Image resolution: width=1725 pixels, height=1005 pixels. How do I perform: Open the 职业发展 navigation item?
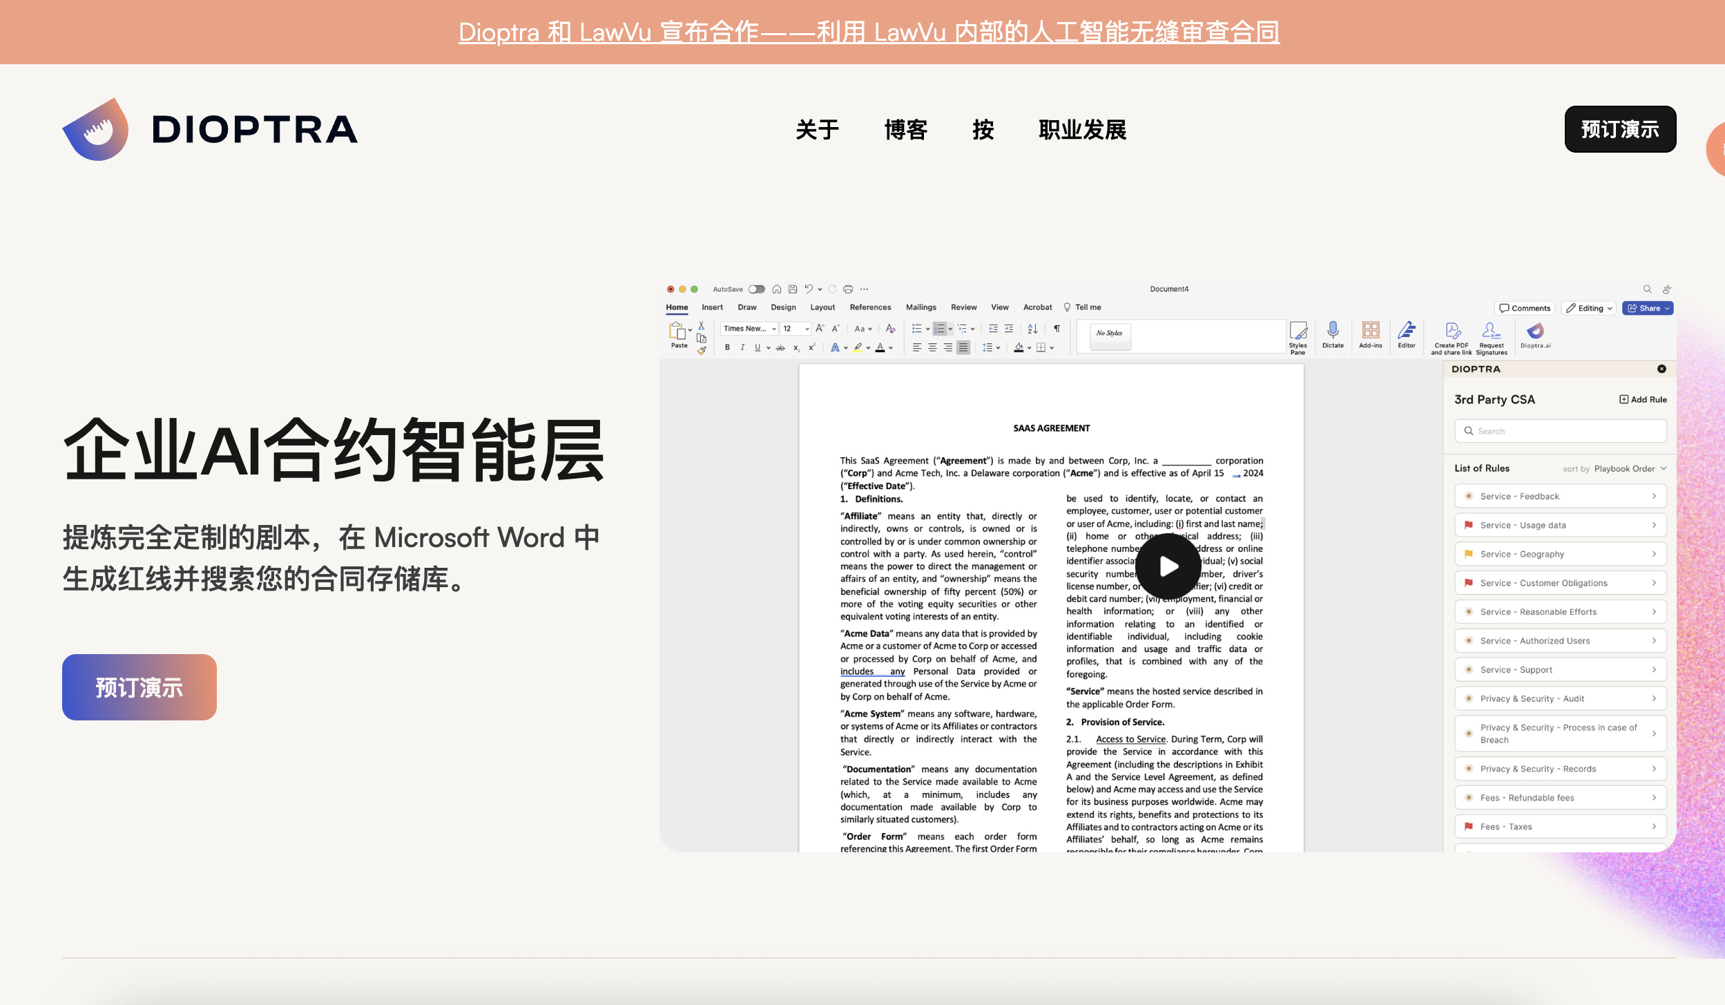[x=1082, y=129]
